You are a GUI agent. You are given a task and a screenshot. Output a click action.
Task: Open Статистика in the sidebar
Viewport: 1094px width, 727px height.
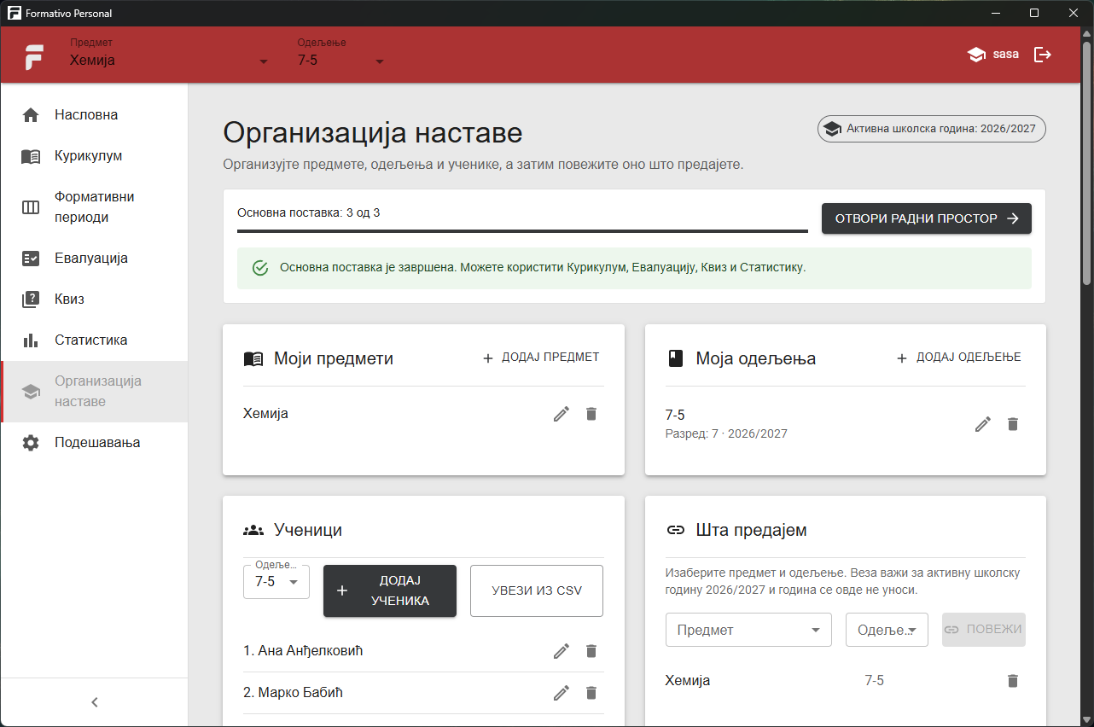[x=95, y=340]
